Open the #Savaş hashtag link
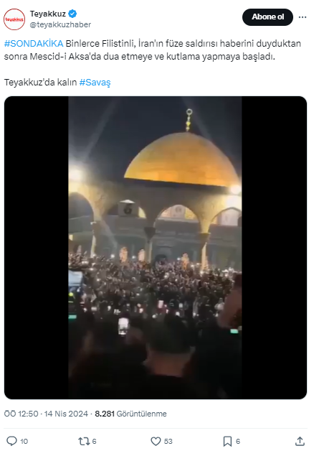The height and width of the screenshot is (451, 314). 95,83
